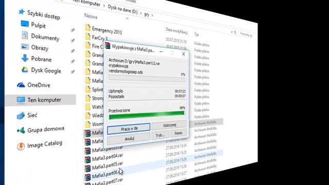Select folder FarCry 3
Image resolution: width=329 pixels, height=185 pixels.
click(x=100, y=38)
